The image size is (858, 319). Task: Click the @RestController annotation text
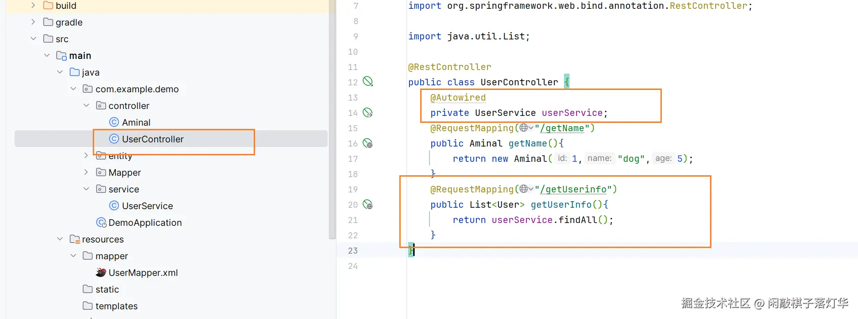(x=449, y=67)
